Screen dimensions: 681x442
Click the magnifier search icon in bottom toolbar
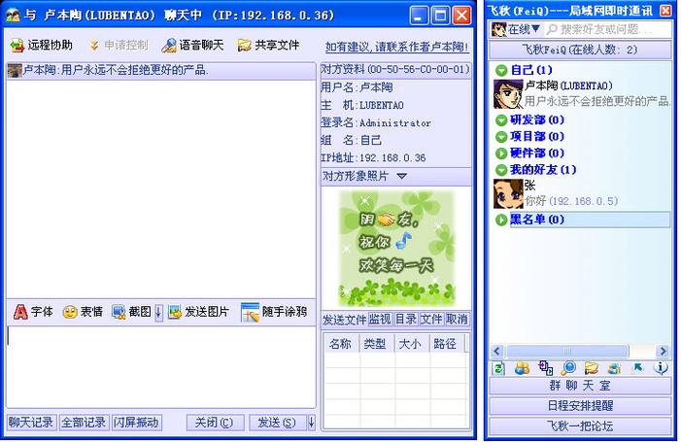569,368
